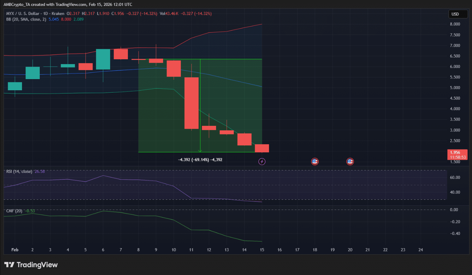Open the US flag event at Feb 20

[350, 161]
